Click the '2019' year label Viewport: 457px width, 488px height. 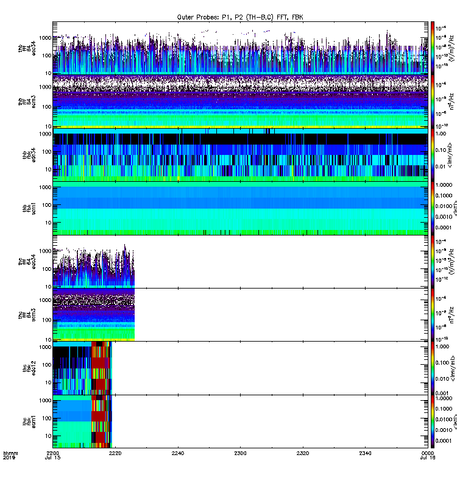[9, 458]
